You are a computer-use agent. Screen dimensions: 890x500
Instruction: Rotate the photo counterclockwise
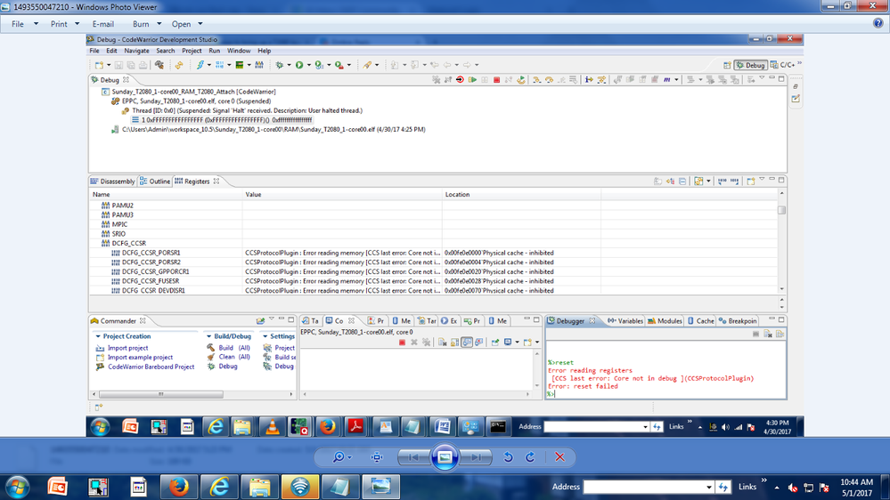pos(508,457)
